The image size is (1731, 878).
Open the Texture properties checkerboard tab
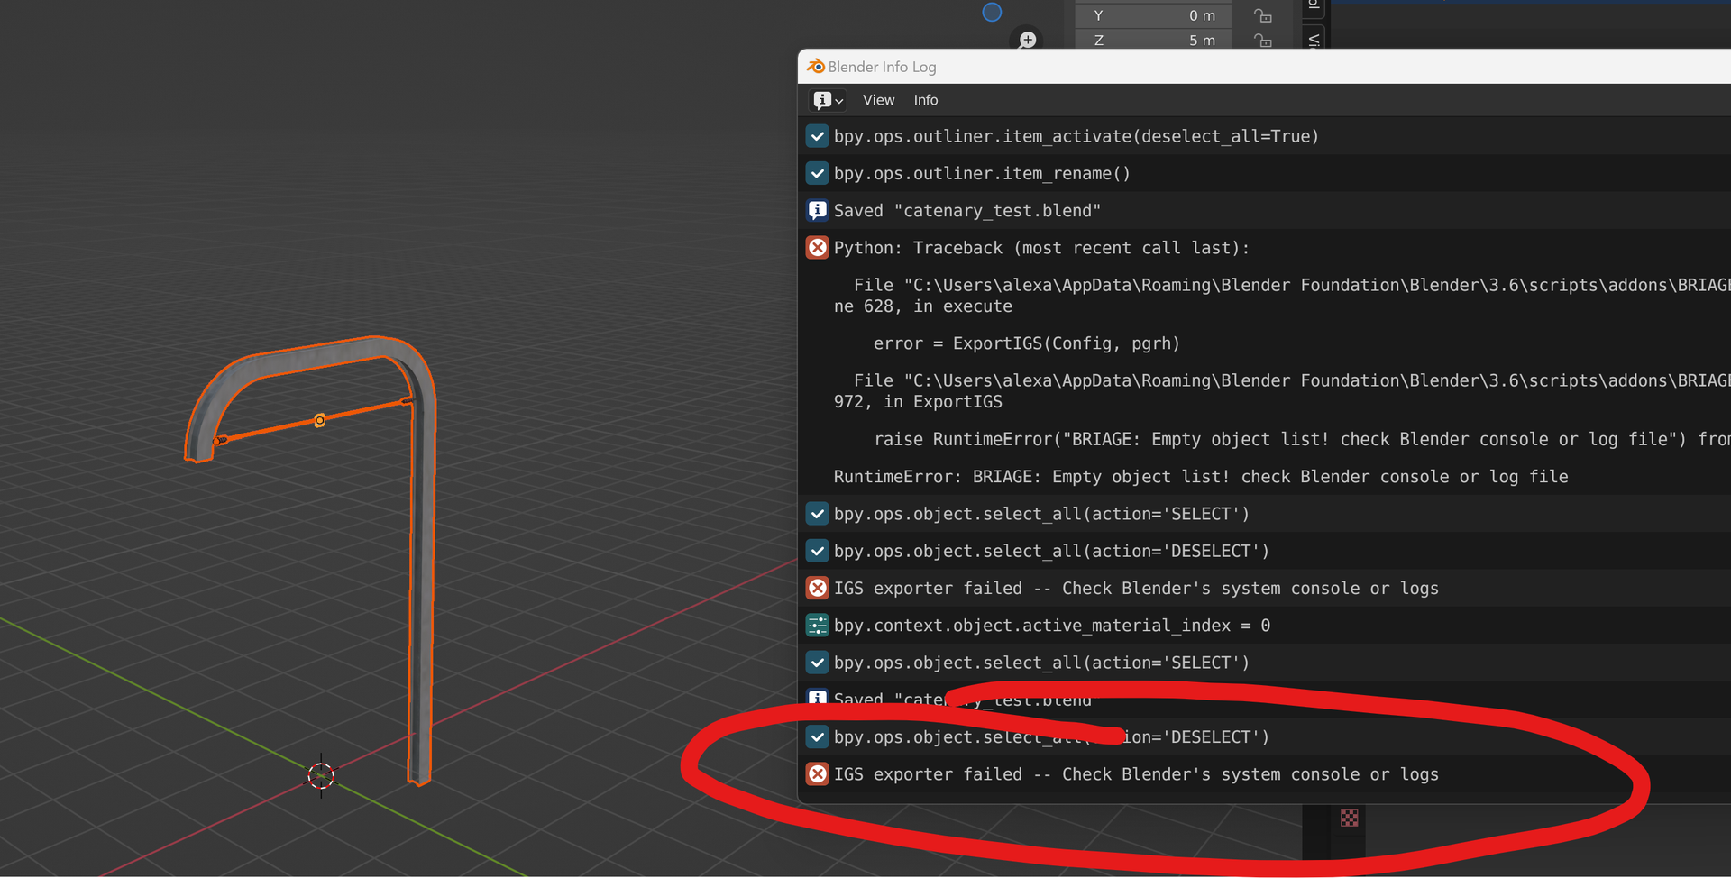pyautogui.click(x=1349, y=818)
